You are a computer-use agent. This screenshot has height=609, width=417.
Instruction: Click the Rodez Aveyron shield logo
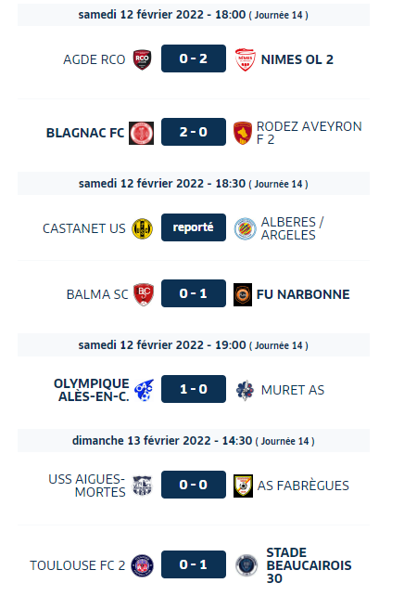pos(243,134)
